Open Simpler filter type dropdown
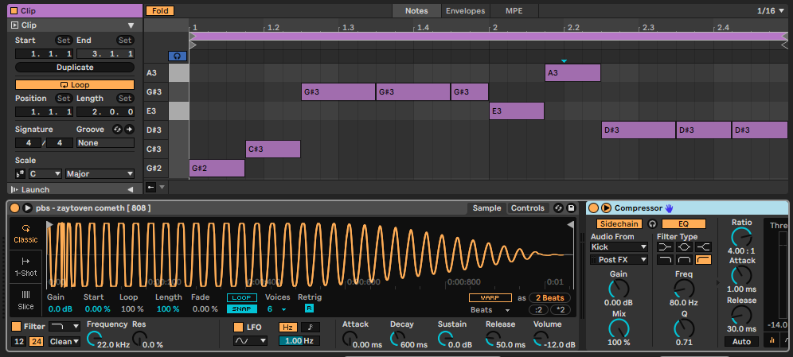Screen dimensions: 793x357 pos(64,327)
